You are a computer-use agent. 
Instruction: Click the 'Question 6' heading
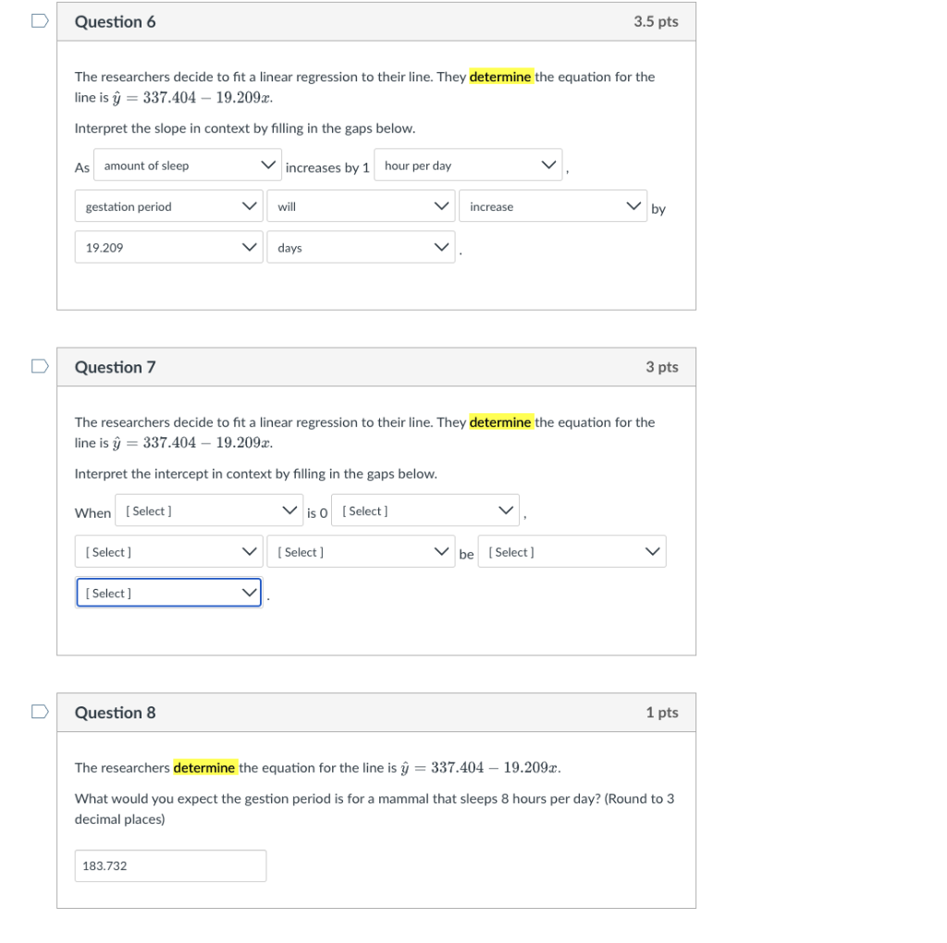coord(115,22)
